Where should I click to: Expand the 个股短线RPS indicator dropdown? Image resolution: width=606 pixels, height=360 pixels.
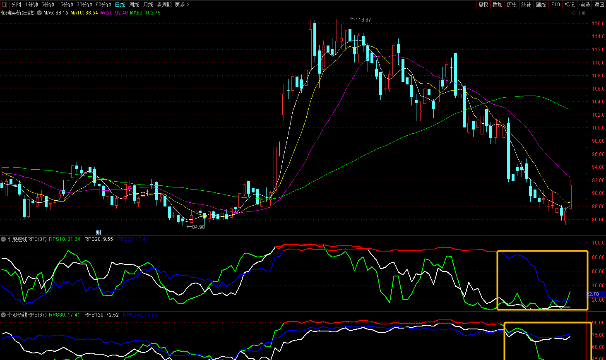point(3,239)
